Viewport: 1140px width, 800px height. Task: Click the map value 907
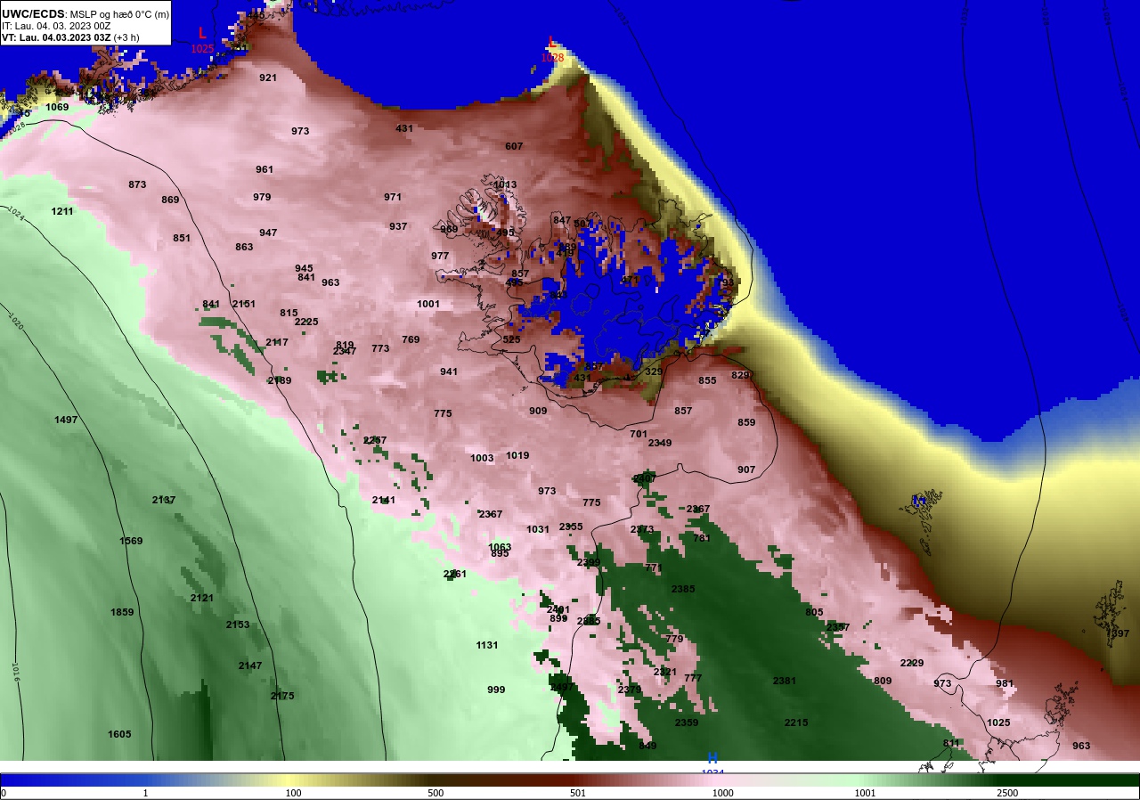click(x=746, y=469)
